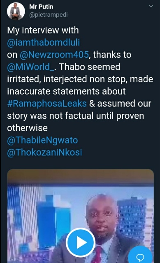160x263 pixels.
Task: Select the 'My interview with' opening line
Action: tap(43, 30)
